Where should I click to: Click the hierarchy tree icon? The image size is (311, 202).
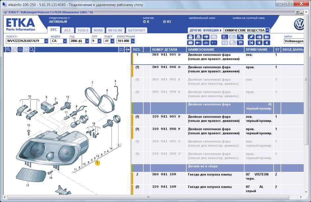coord(206,43)
